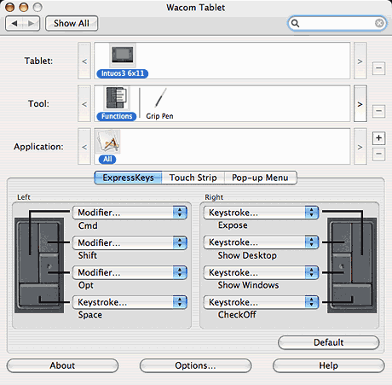The width and height of the screenshot is (392, 385).
Task: Click the search magnifier icon
Action: pyautogui.click(x=295, y=23)
